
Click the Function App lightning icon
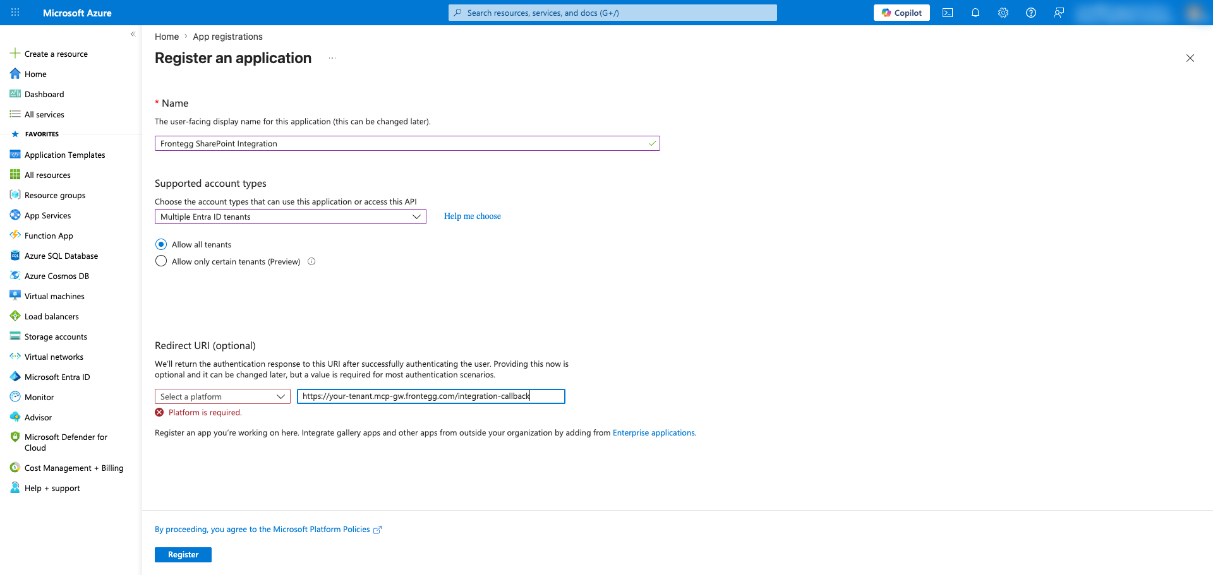point(15,235)
